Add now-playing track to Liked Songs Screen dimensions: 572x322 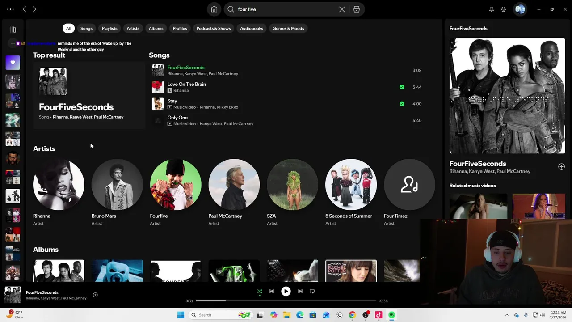point(95,295)
